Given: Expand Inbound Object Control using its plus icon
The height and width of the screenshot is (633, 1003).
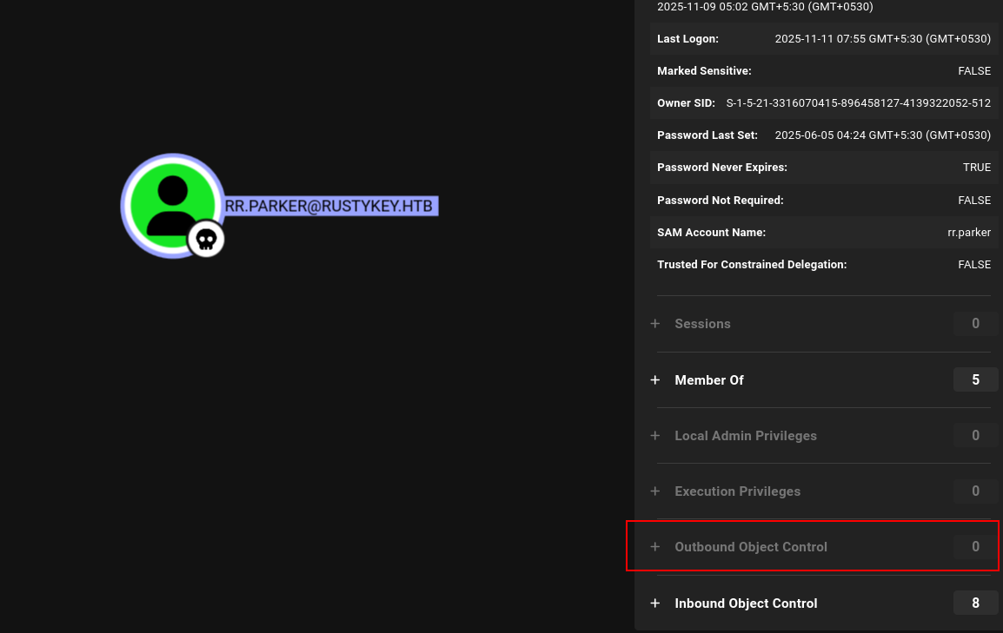Looking at the screenshot, I should (655, 603).
